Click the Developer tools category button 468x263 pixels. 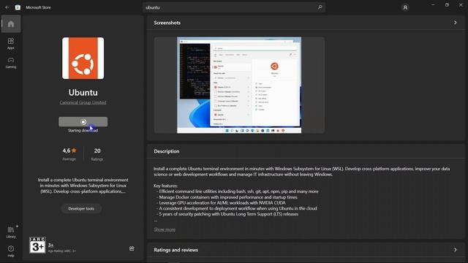(81, 208)
